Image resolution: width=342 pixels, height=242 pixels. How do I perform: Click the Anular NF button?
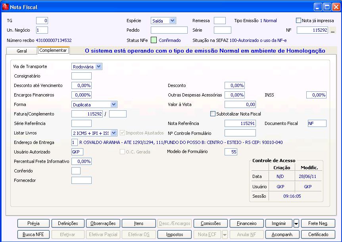tap(246, 234)
